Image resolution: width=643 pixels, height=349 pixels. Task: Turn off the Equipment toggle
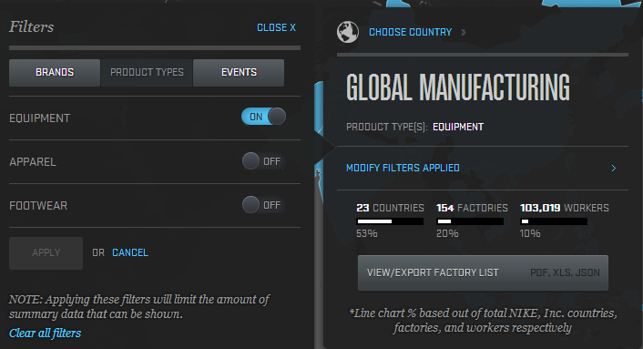click(x=264, y=117)
